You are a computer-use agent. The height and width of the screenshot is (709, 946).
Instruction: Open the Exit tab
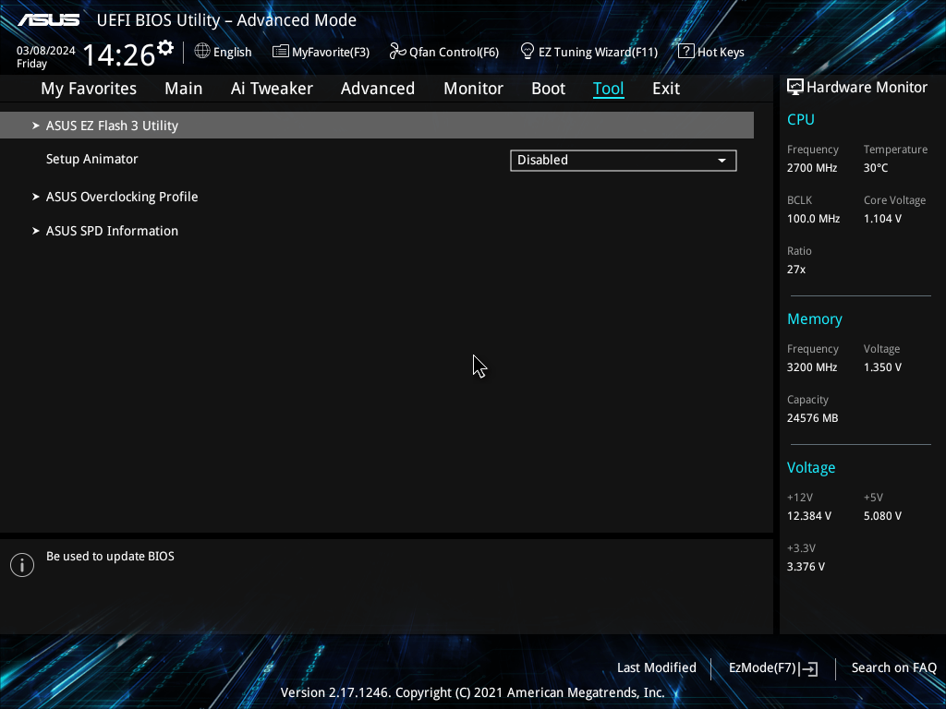[x=666, y=89]
